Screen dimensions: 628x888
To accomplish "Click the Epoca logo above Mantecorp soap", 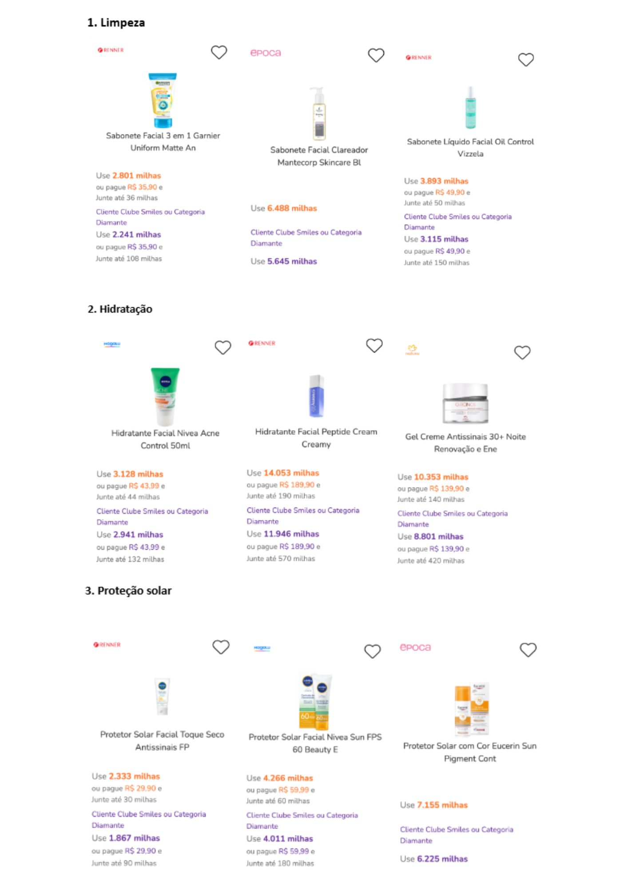I will [266, 53].
